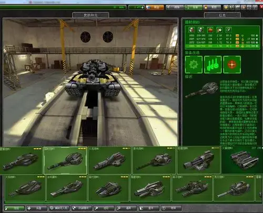Viewport: 263px width, 213px height.
Task: Click the reload timer stat icon
Action: [219, 30]
